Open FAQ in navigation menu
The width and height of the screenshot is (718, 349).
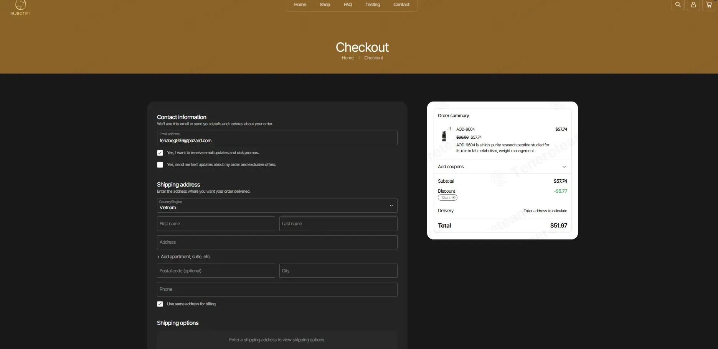pyautogui.click(x=348, y=5)
